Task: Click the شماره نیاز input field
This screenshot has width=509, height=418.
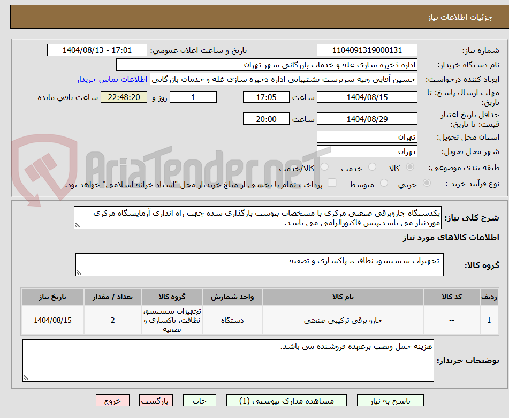Action: coord(367,50)
